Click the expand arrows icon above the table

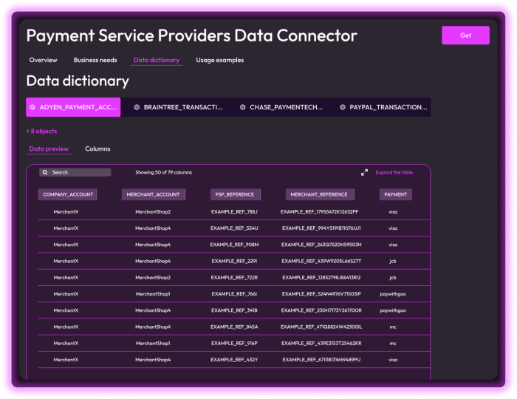[x=364, y=172]
